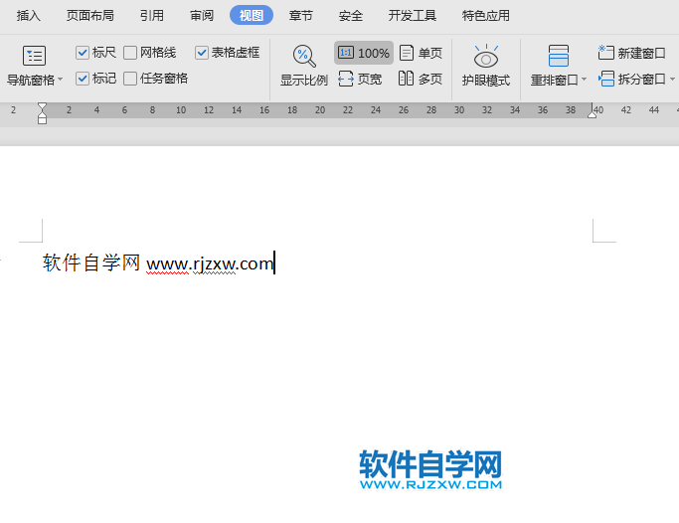Enable the Task Pane (任务窗格) checkbox

click(x=130, y=79)
